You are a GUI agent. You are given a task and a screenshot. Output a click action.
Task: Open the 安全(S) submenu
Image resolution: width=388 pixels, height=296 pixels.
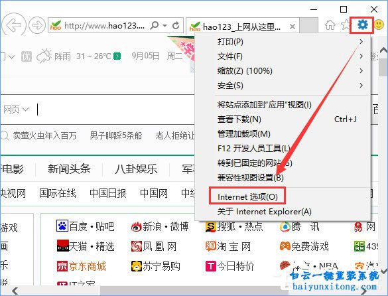click(283, 86)
